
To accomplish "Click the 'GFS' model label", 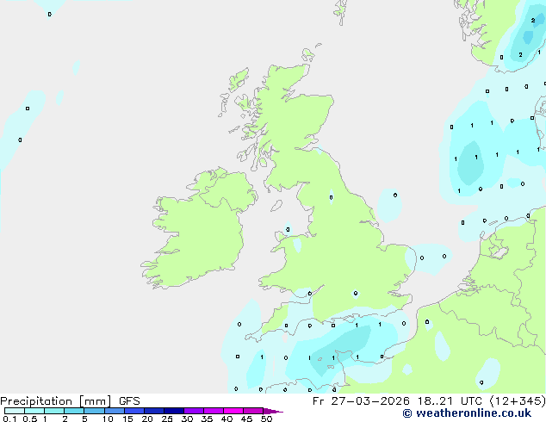I will 129,401.
